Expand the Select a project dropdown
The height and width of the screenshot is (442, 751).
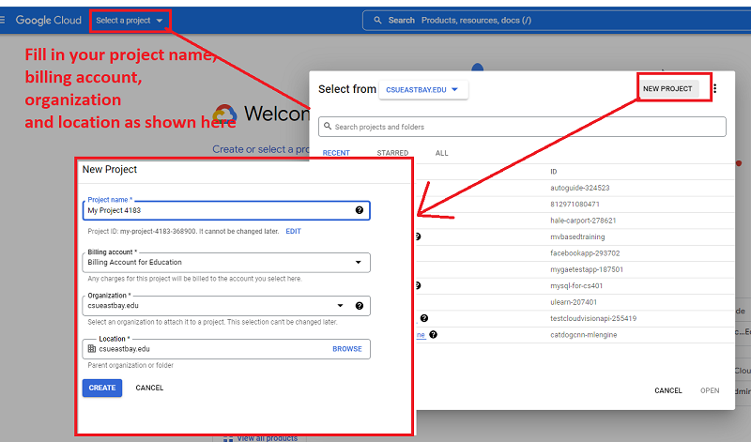click(130, 20)
